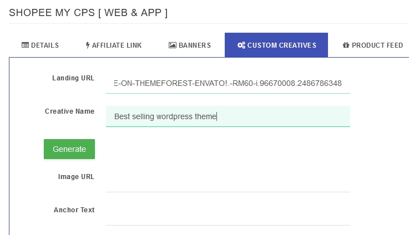The image size is (409, 235).
Task: Switch to the Affiliate Link tab
Action: (x=113, y=45)
